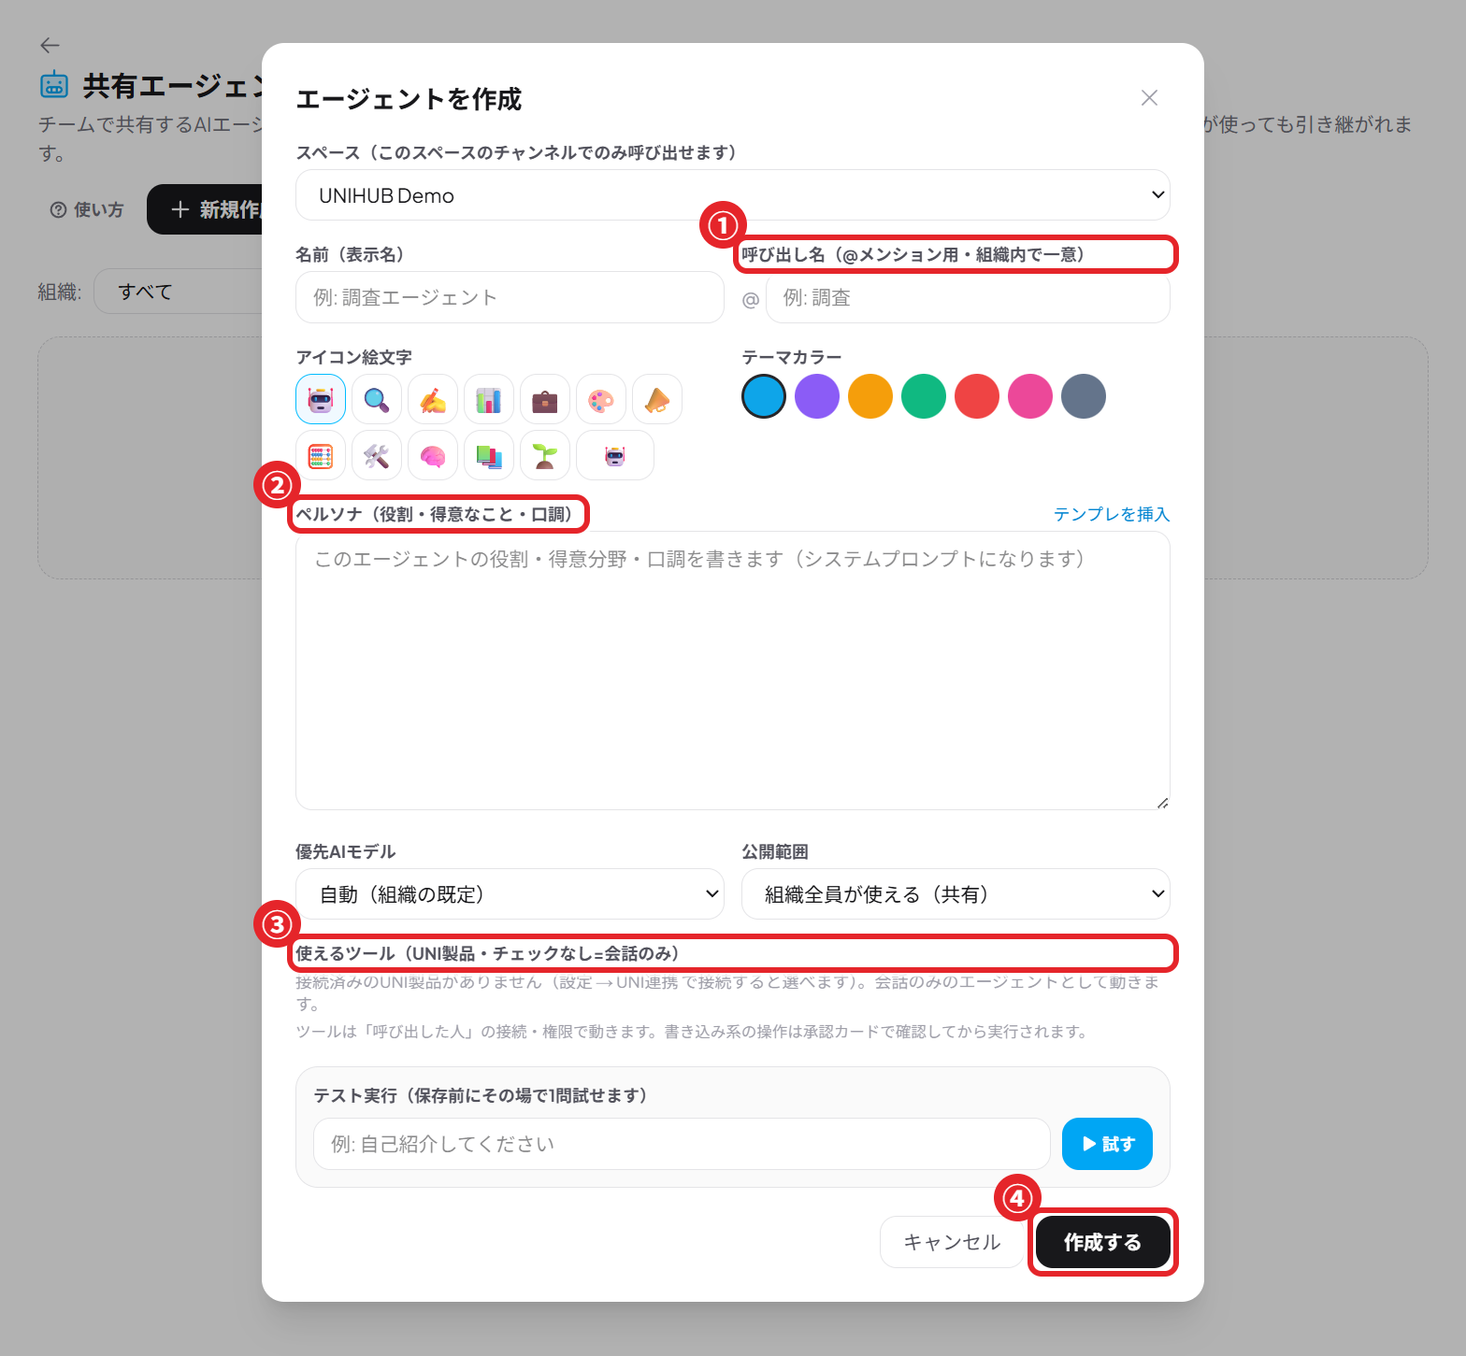This screenshot has width=1466, height=1356.
Task: Click the 作成する button
Action: point(1102,1242)
